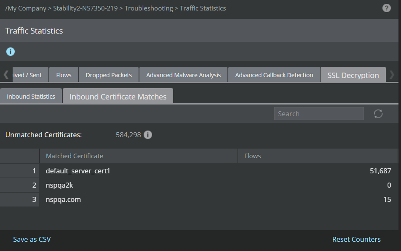
Task: Switch to Dropped Packets tab
Action: pyautogui.click(x=109, y=75)
